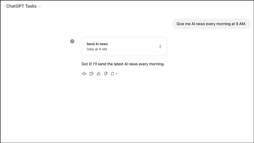Viewport: 254px width, 143px height.
Task: Select the user message about AI news
Action: point(211,24)
